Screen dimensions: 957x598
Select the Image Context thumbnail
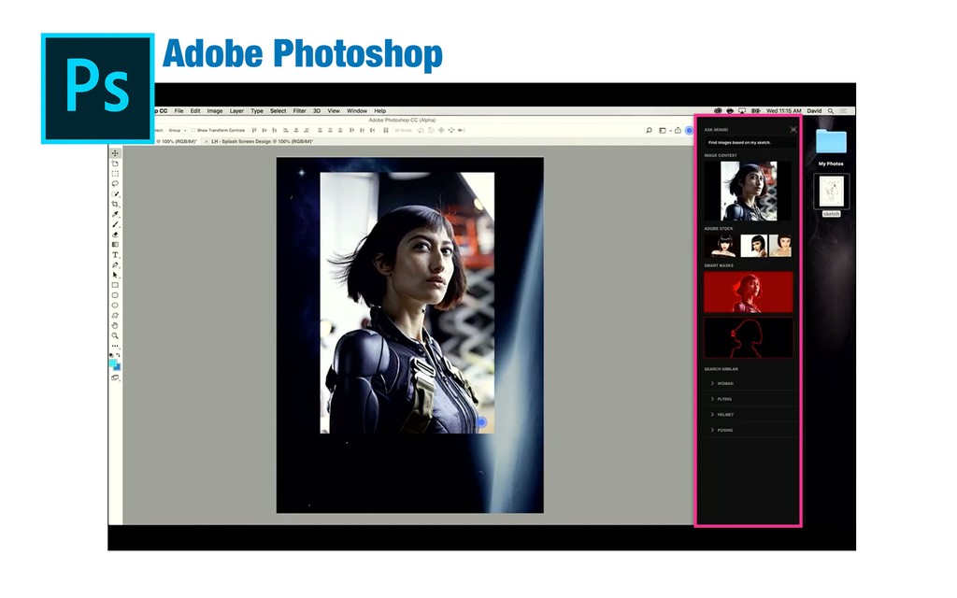749,191
